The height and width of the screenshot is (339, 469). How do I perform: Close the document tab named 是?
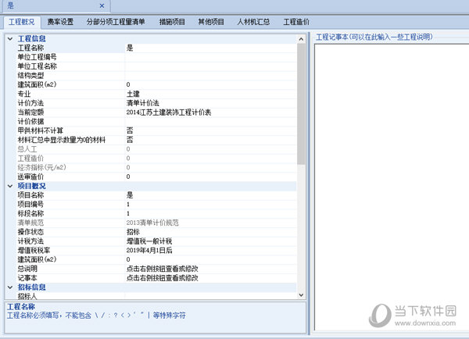pos(102,5)
